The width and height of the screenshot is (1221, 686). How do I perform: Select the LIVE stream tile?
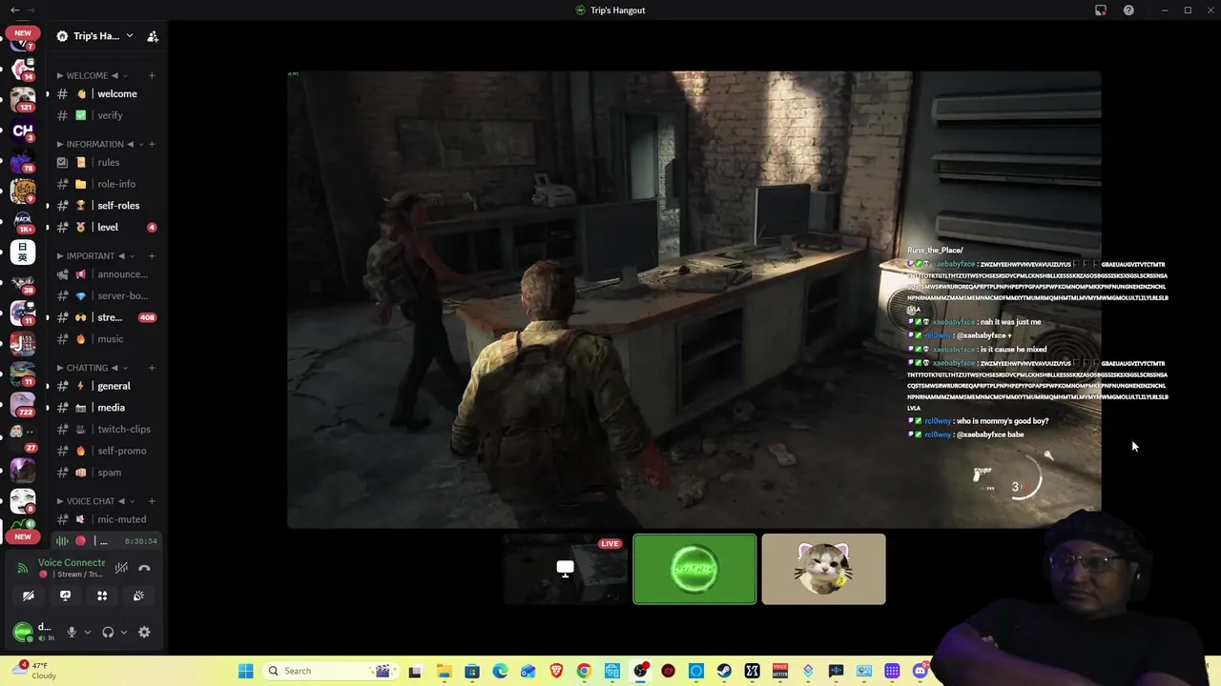point(566,570)
